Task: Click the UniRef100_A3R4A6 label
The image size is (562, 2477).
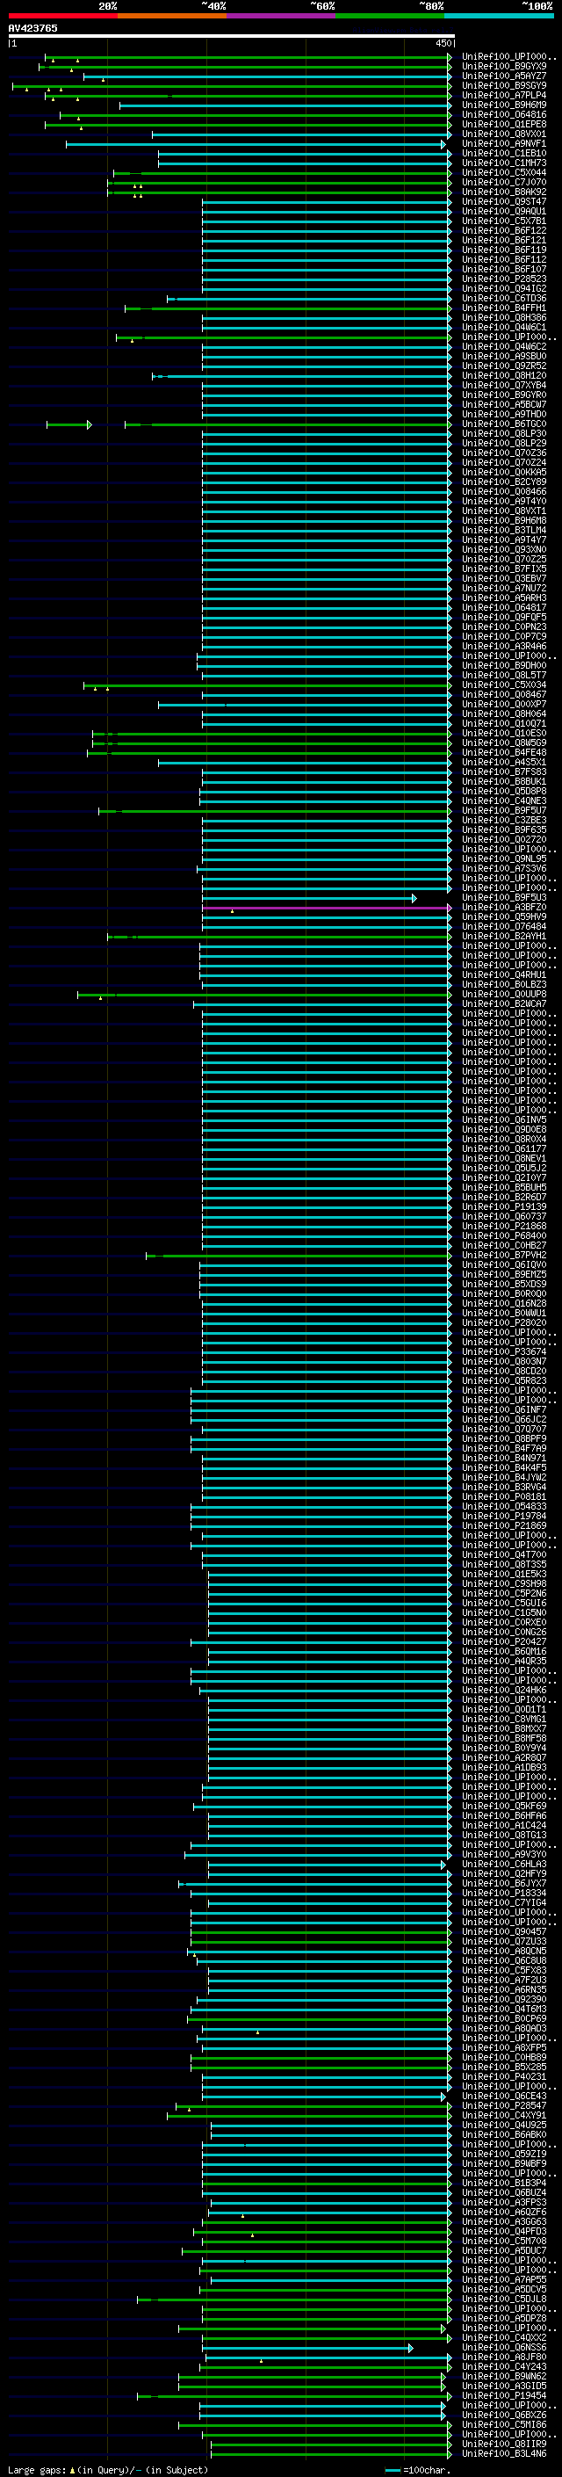Action: click(x=504, y=646)
